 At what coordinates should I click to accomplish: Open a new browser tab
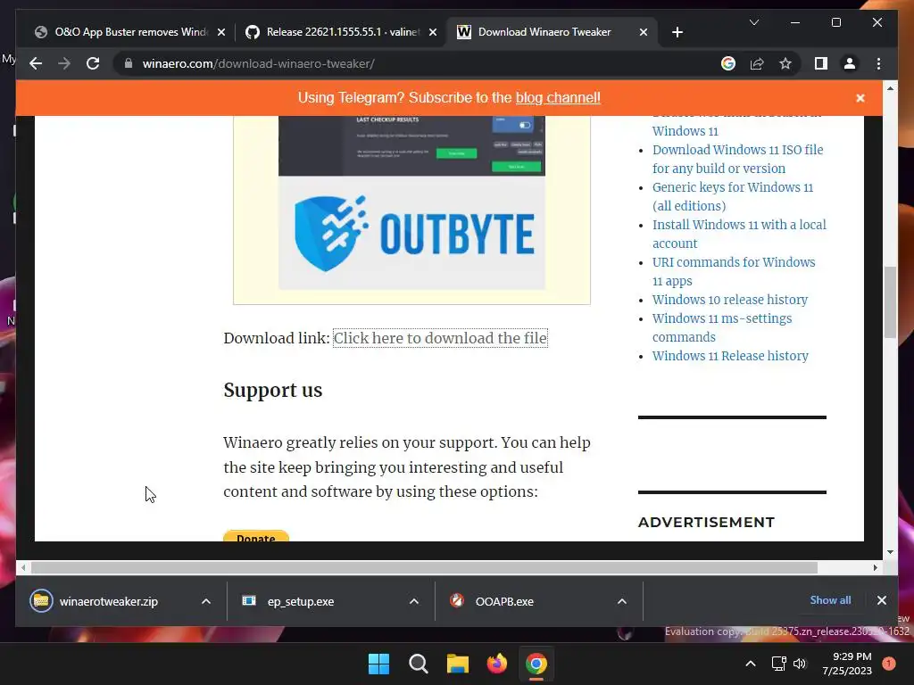(x=677, y=32)
